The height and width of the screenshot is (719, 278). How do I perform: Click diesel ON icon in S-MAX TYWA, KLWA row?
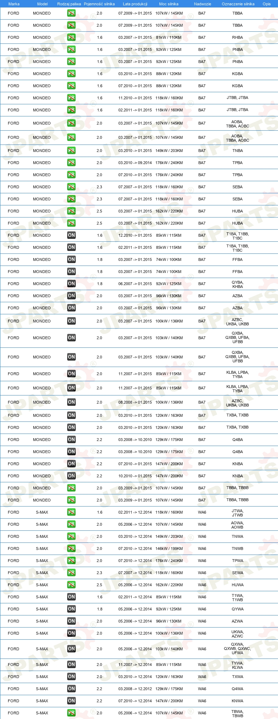point(71,665)
